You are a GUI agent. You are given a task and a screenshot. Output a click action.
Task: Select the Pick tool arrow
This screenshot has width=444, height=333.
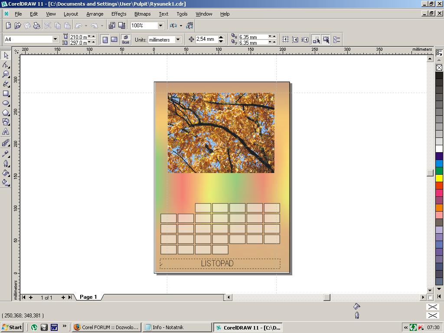pos(6,55)
